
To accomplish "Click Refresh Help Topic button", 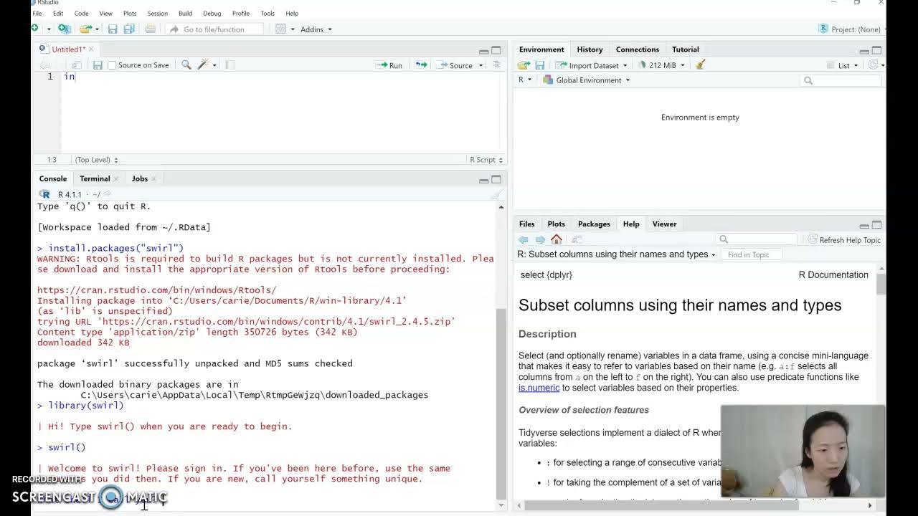I will click(844, 240).
